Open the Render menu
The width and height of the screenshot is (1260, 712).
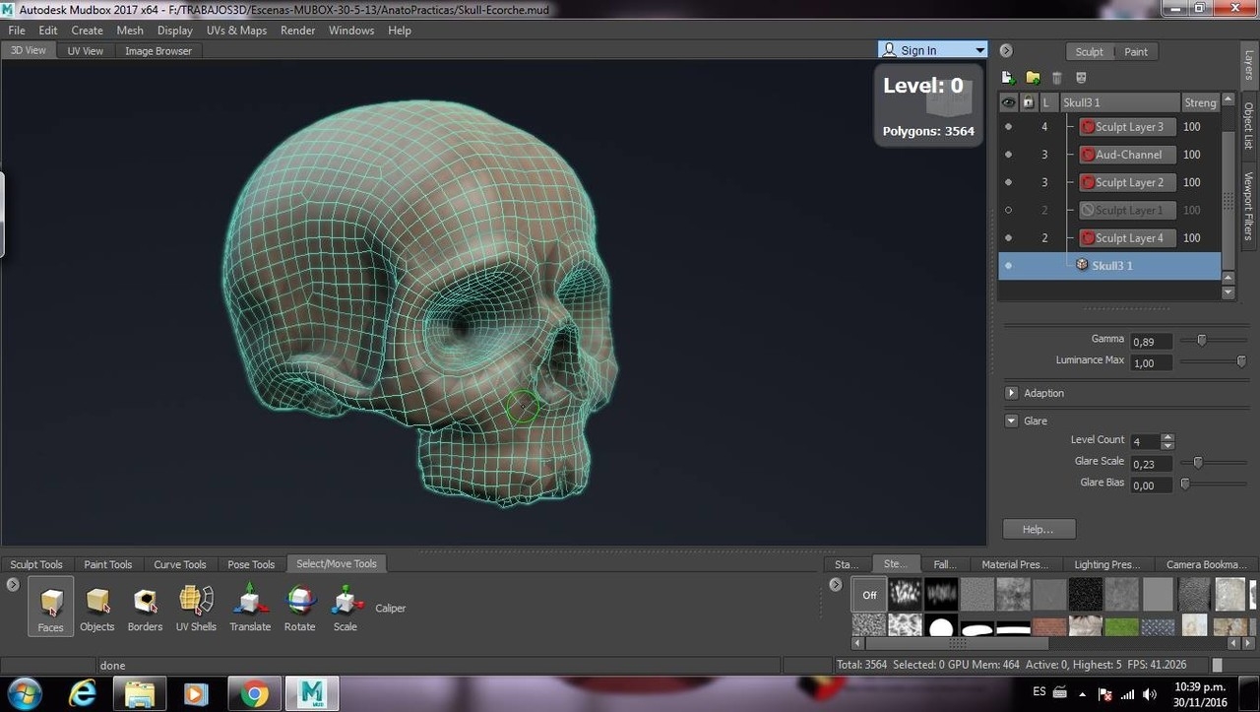coord(297,31)
